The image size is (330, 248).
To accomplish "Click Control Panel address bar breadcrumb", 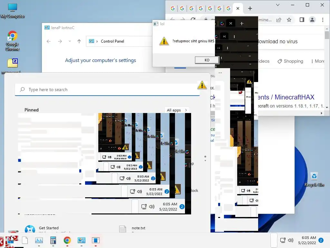I will pyautogui.click(x=112, y=41).
